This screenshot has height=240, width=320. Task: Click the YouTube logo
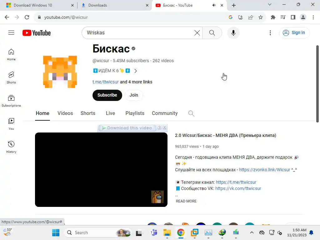pyautogui.click(x=37, y=33)
